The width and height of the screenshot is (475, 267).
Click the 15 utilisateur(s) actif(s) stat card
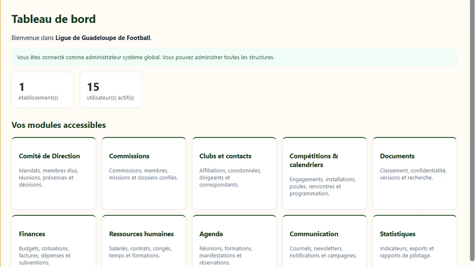pos(111,90)
